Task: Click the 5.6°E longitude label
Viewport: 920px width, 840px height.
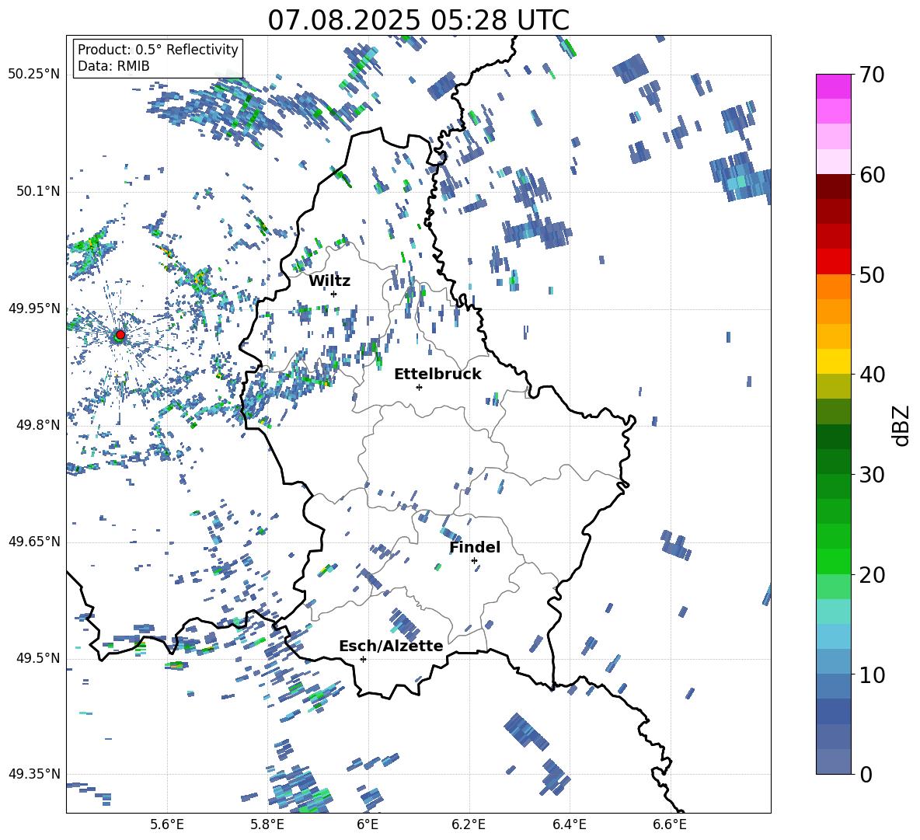Action: pos(167,824)
